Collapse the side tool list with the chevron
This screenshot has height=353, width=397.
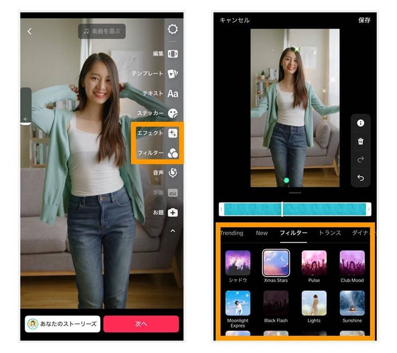pyautogui.click(x=173, y=231)
